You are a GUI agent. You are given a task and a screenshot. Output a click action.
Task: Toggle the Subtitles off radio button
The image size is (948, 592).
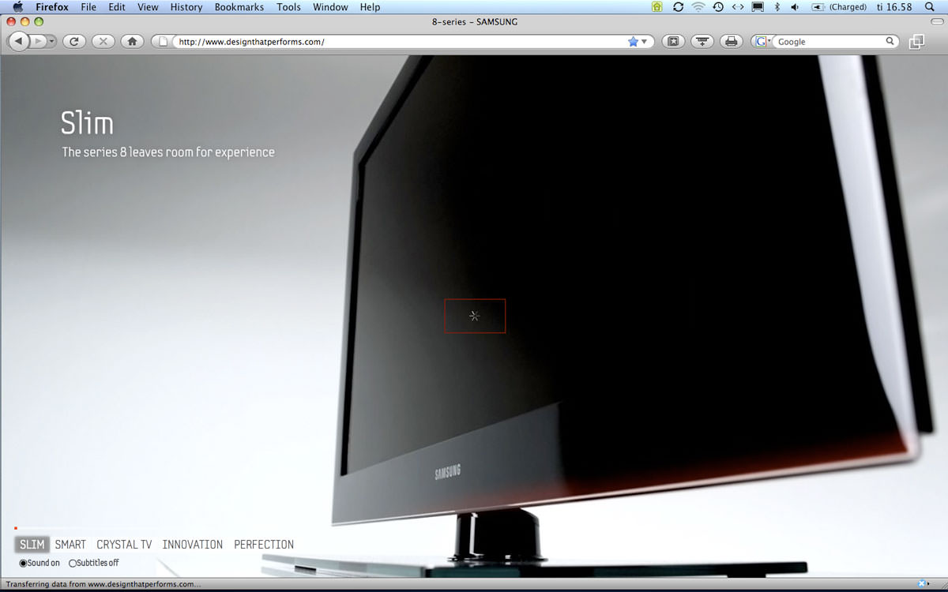pos(73,564)
